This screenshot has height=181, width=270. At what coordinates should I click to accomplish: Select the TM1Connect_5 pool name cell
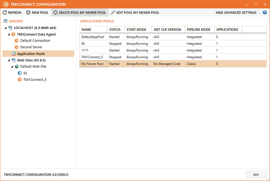[94, 57]
